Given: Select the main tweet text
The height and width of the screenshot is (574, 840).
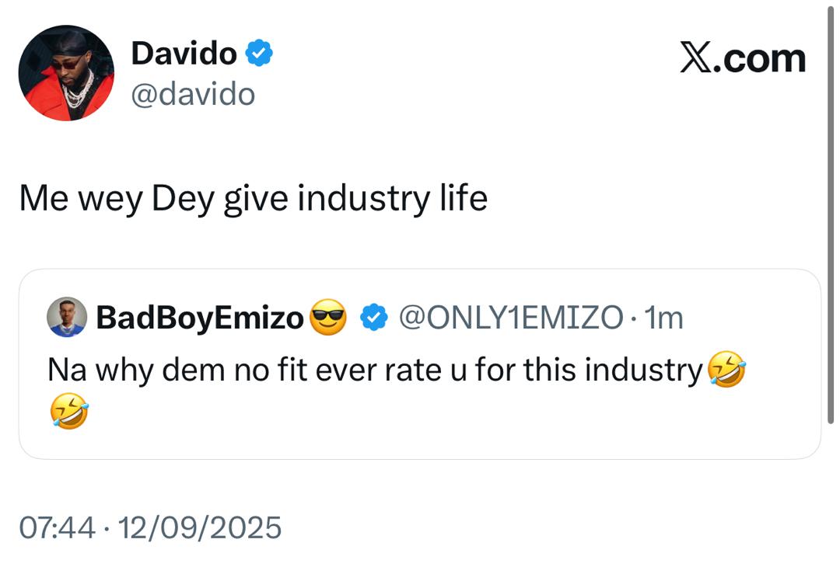Looking at the screenshot, I should [x=253, y=197].
